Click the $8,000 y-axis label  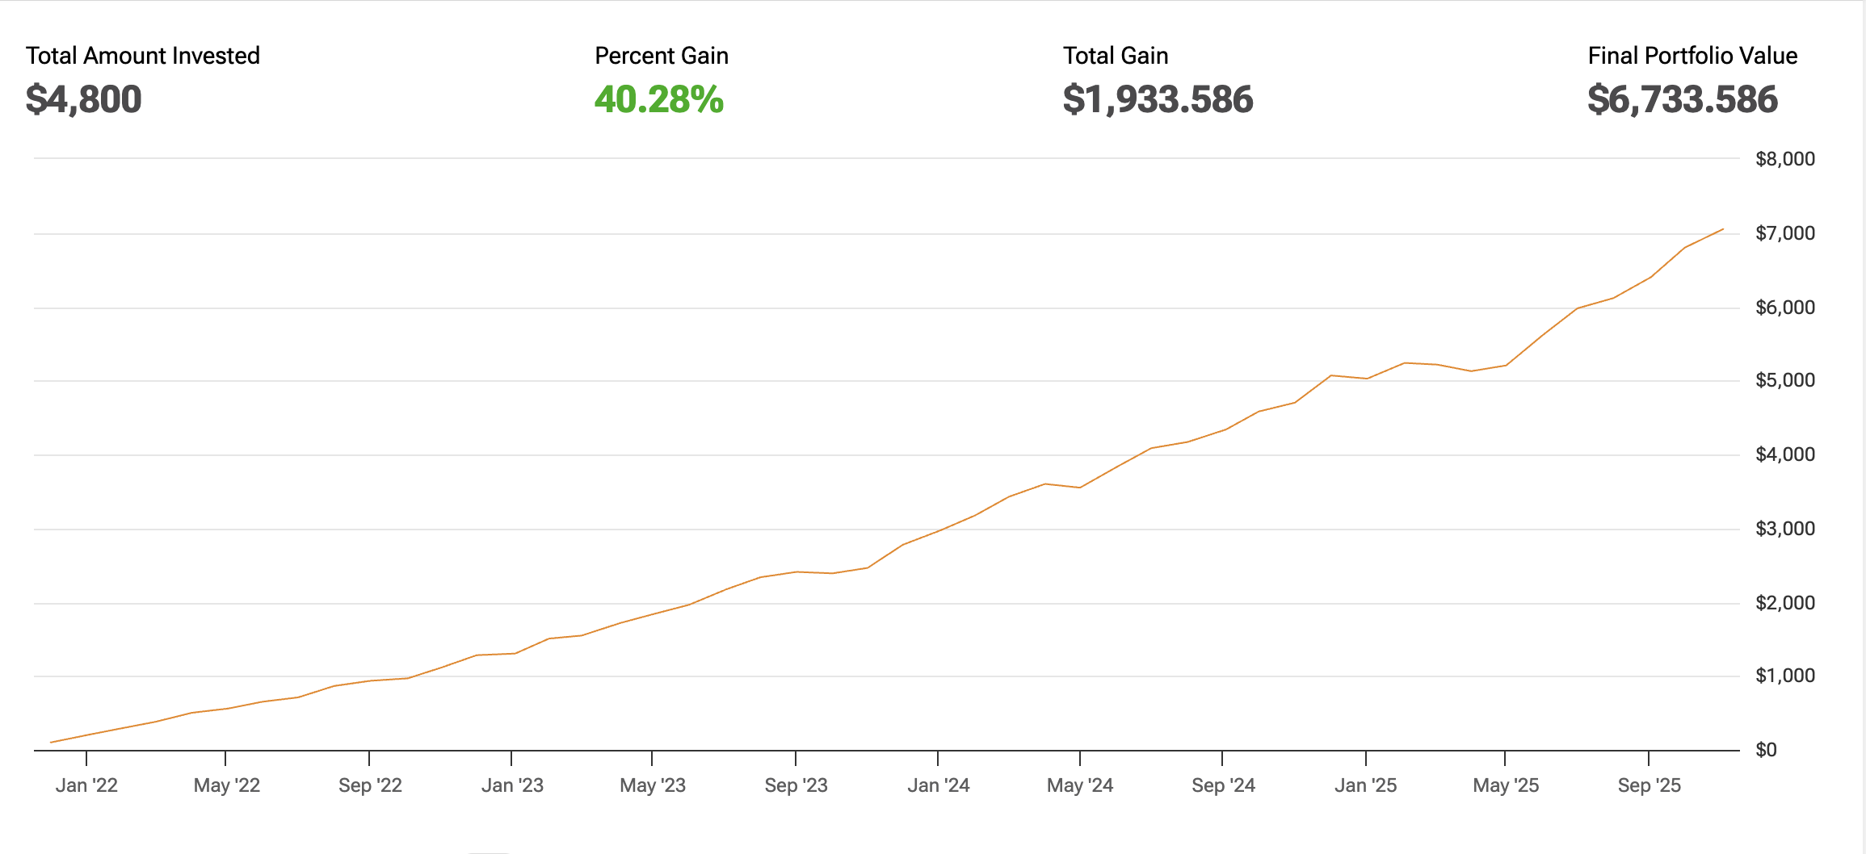(x=1785, y=159)
